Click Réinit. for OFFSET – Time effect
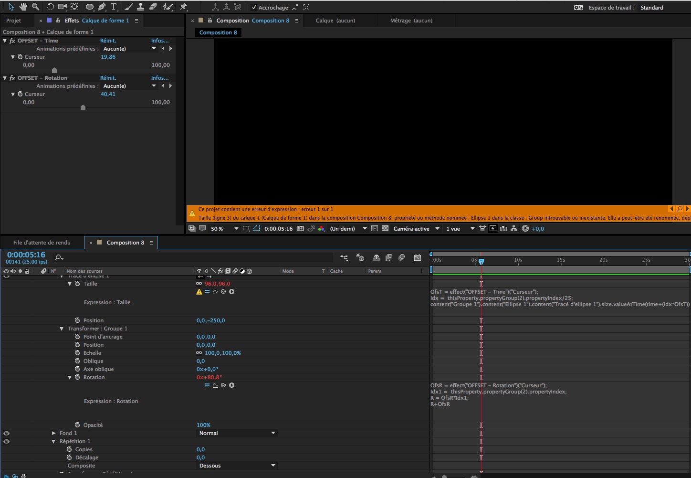 [x=108, y=41]
